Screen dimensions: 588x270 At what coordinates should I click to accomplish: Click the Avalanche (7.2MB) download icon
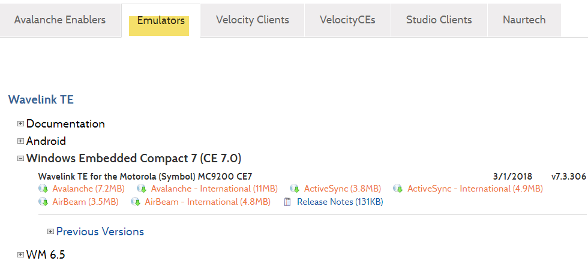[x=43, y=189]
